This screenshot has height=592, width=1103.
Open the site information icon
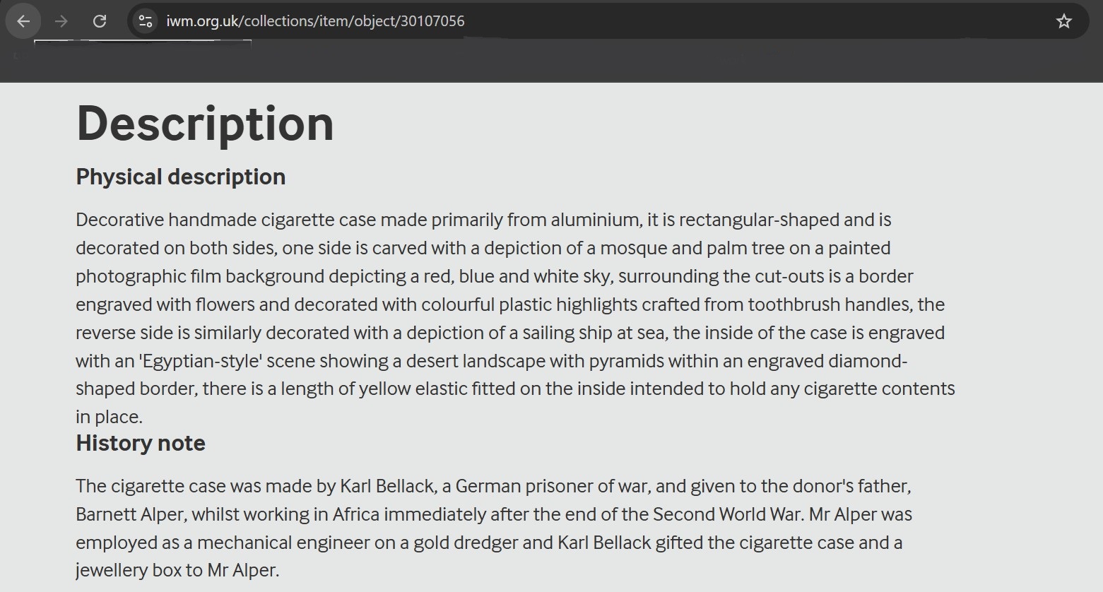(146, 21)
